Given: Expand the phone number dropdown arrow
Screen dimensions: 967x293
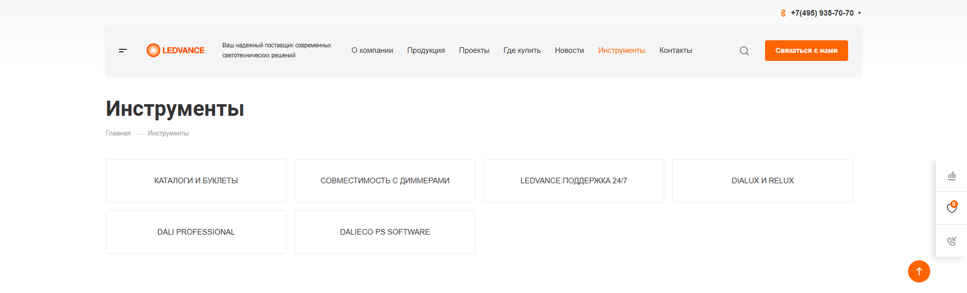Looking at the screenshot, I should tap(859, 14).
